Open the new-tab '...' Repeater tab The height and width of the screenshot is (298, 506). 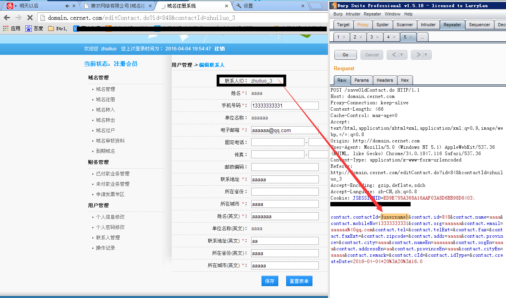[422, 37]
